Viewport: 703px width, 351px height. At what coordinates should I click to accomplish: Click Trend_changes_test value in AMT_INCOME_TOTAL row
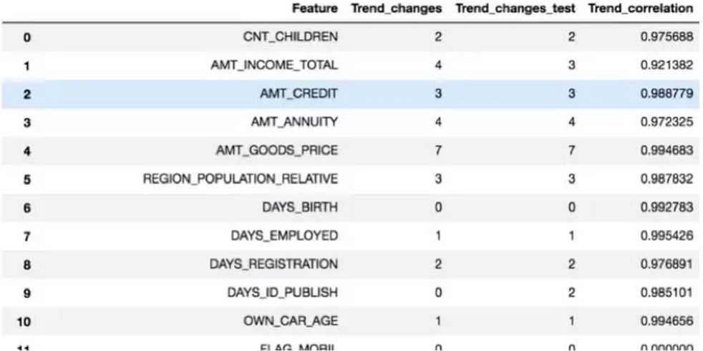(571, 65)
